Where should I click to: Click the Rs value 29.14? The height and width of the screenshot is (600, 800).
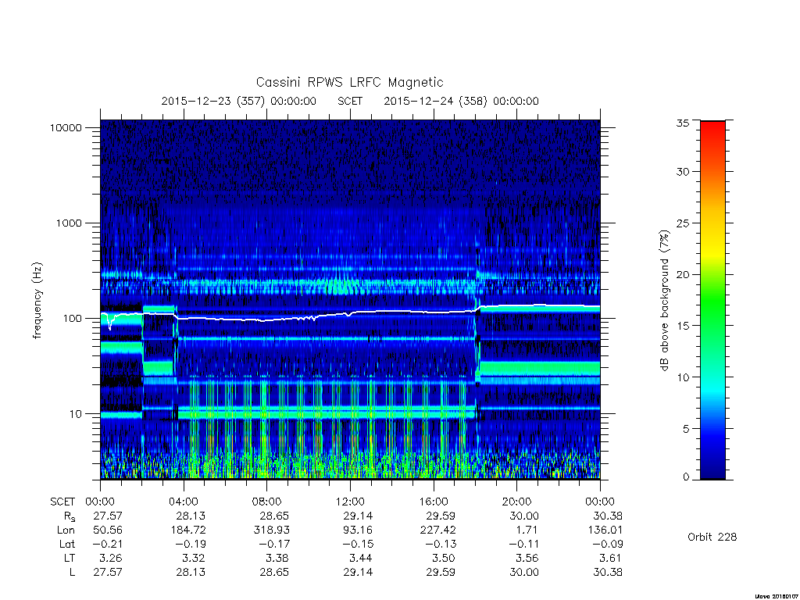tap(358, 516)
